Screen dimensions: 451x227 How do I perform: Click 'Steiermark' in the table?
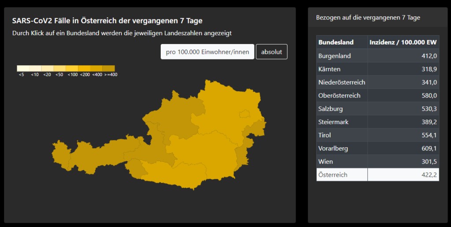coord(333,122)
